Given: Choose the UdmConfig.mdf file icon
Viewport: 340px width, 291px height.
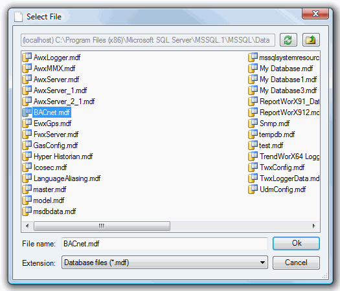Looking at the screenshot, I should point(253,189).
